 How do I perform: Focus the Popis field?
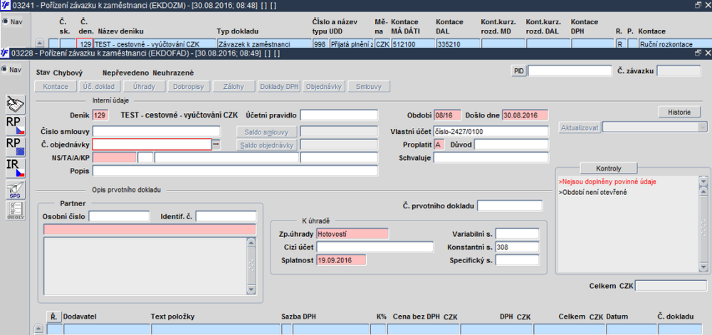pos(235,171)
